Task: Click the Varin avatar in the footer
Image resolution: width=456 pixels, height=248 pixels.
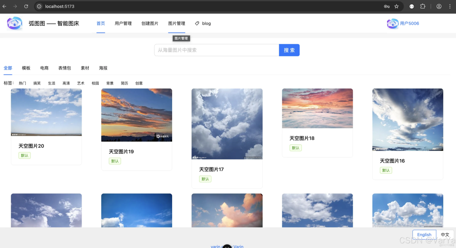Action: (x=227, y=246)
